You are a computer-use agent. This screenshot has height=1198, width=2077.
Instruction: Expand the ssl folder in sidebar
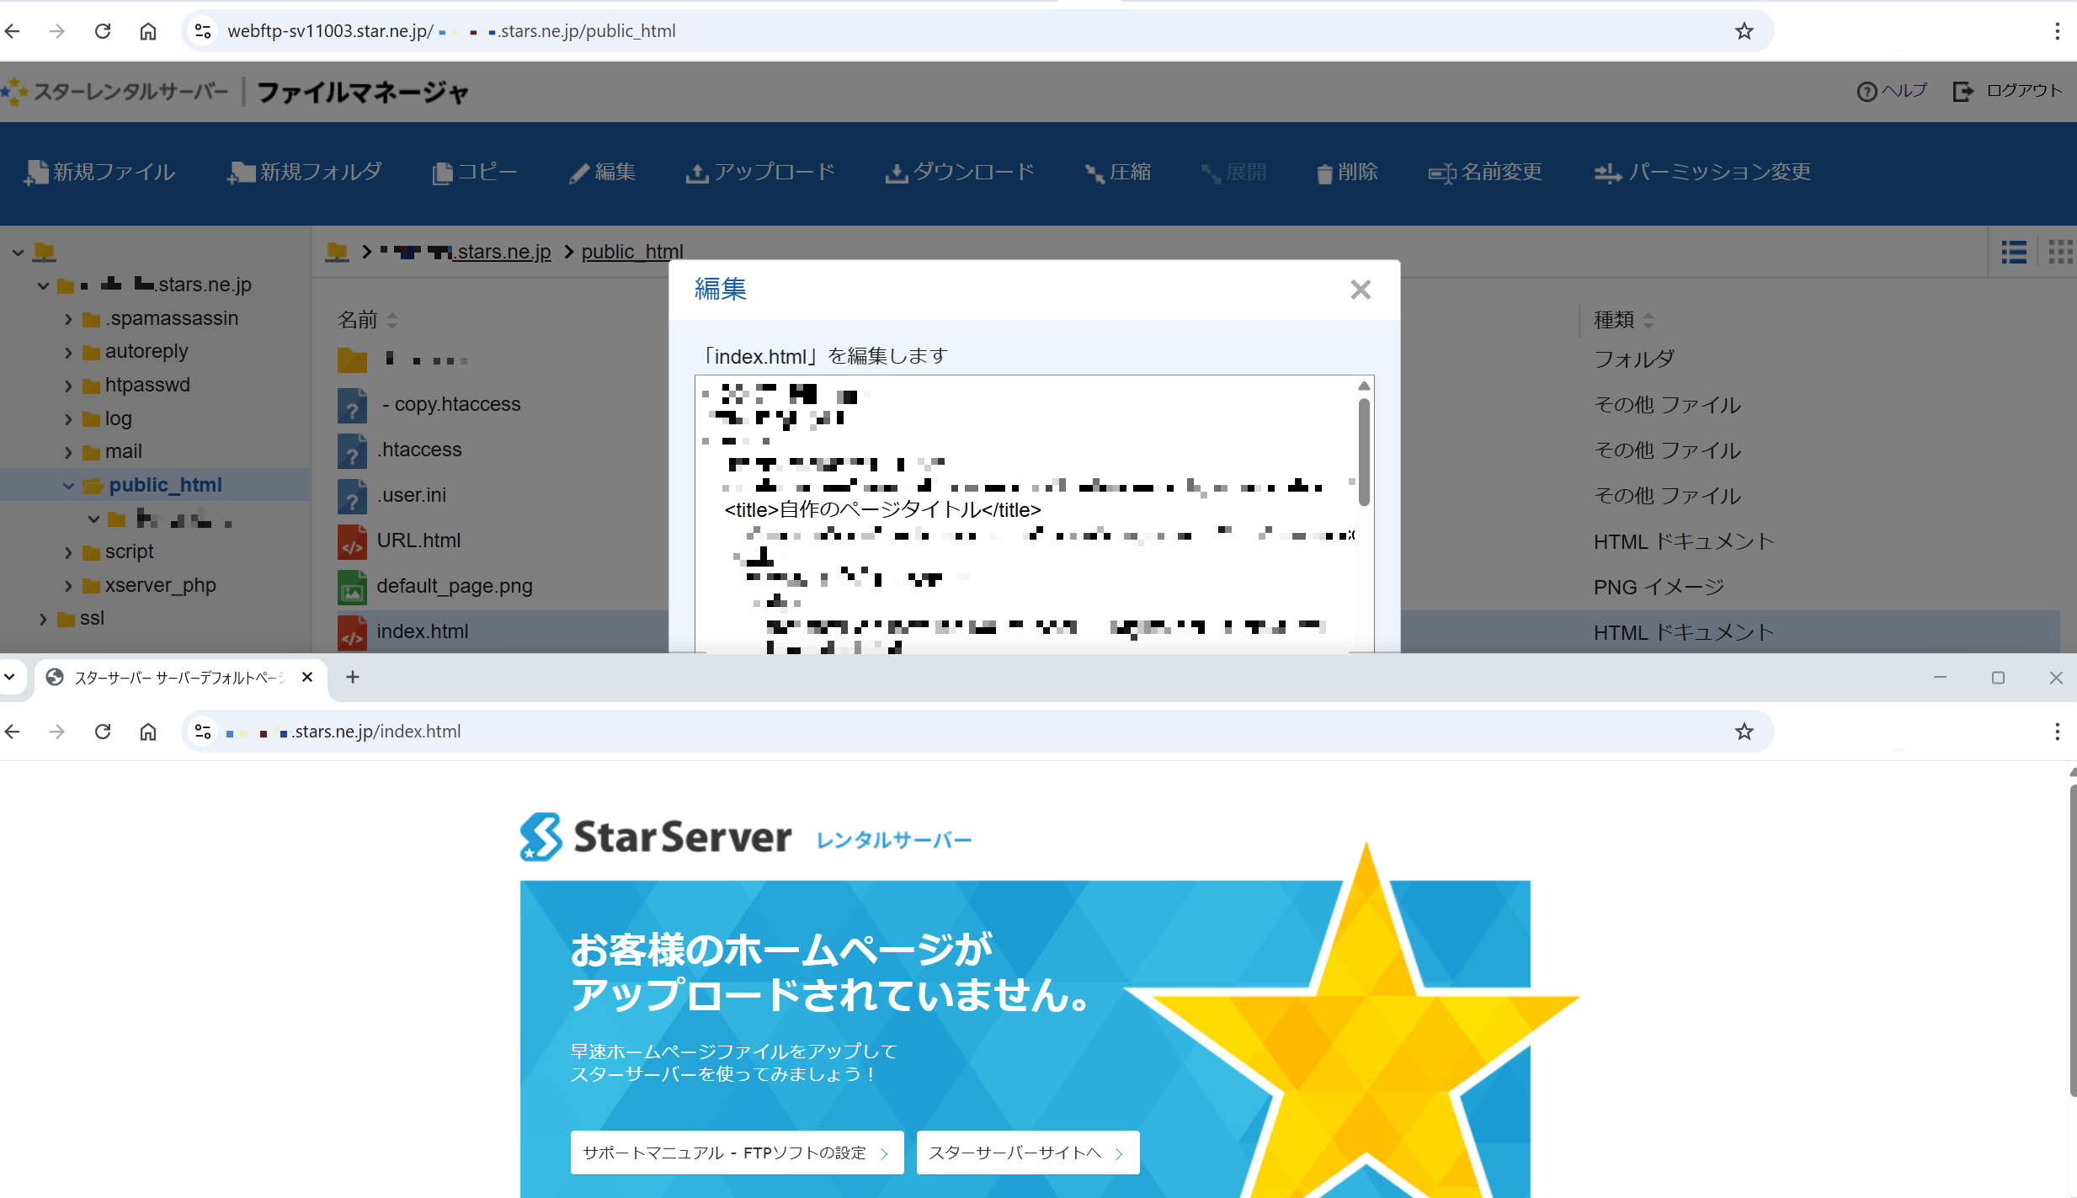pyautogui.click(x=43, y=619)
